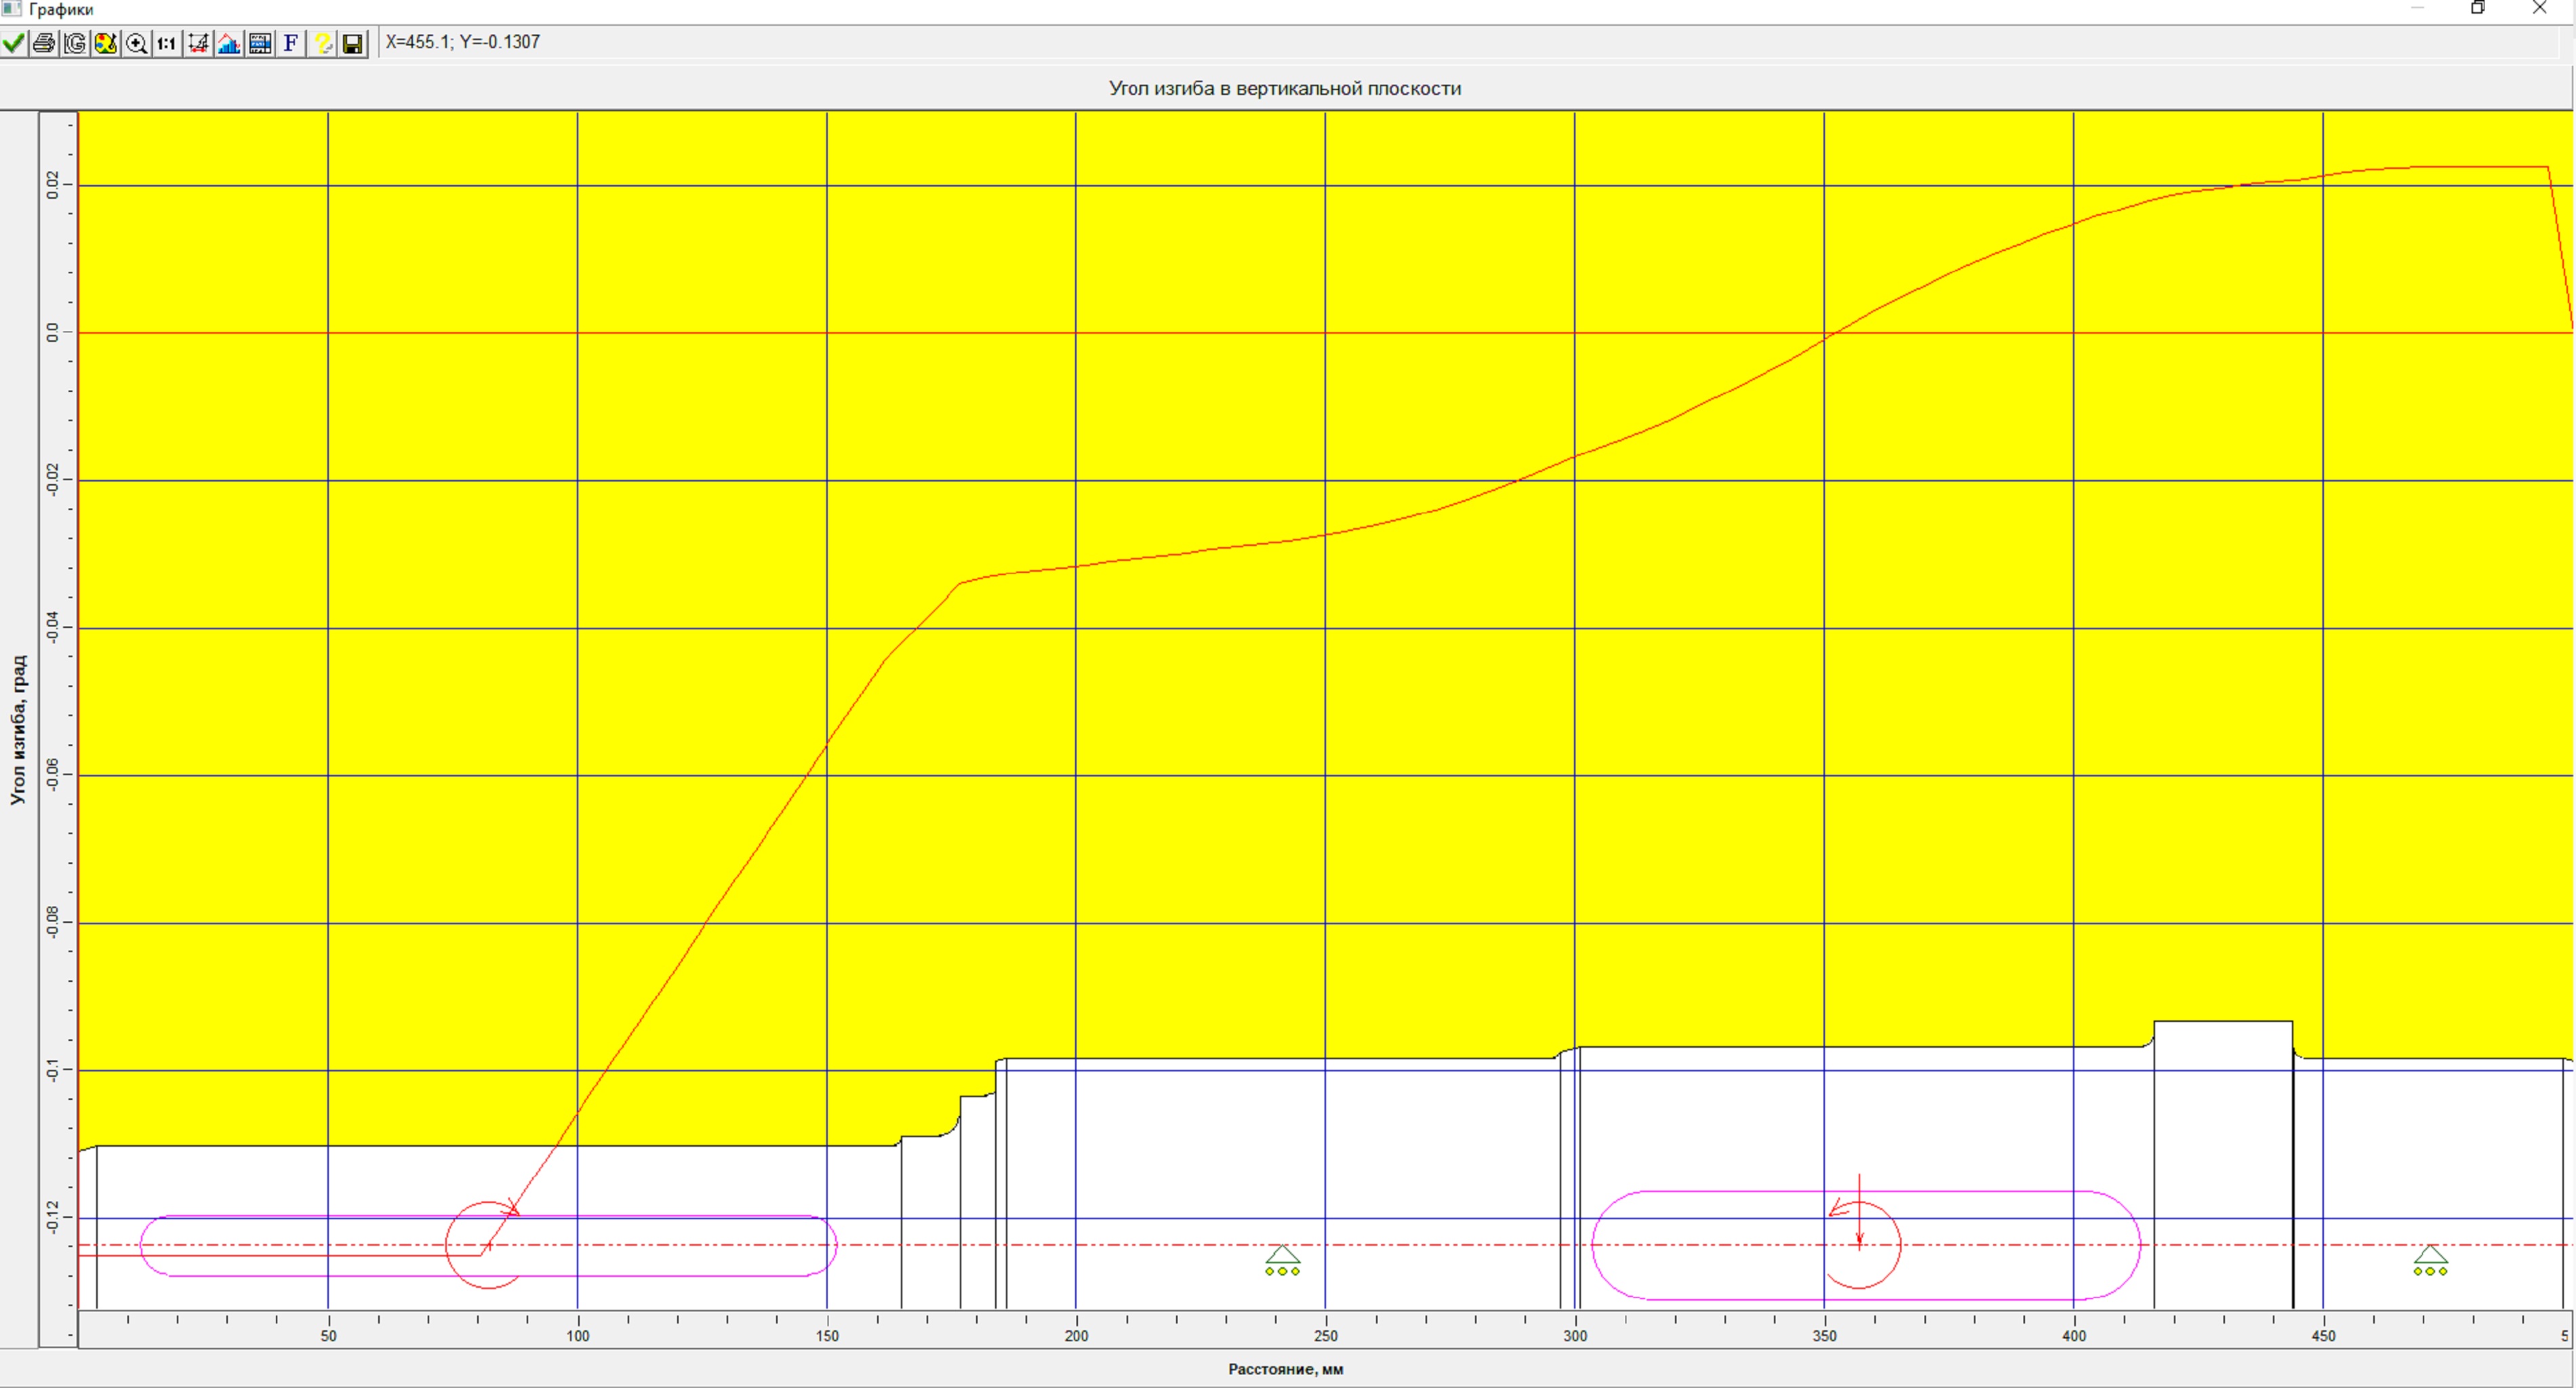Screen dimensions: 2576x1388
Task: Click the printer icon to print graph
Action: click(x=44, y=43)
